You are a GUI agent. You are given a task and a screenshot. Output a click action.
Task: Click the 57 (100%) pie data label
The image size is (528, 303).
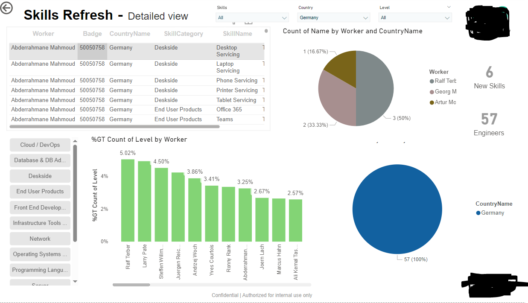(416, 259)
